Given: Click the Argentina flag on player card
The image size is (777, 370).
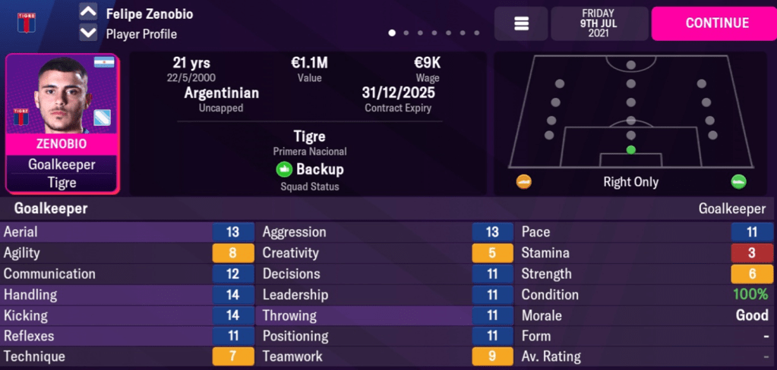Looking at the screenshot, I should click(103, 62).
